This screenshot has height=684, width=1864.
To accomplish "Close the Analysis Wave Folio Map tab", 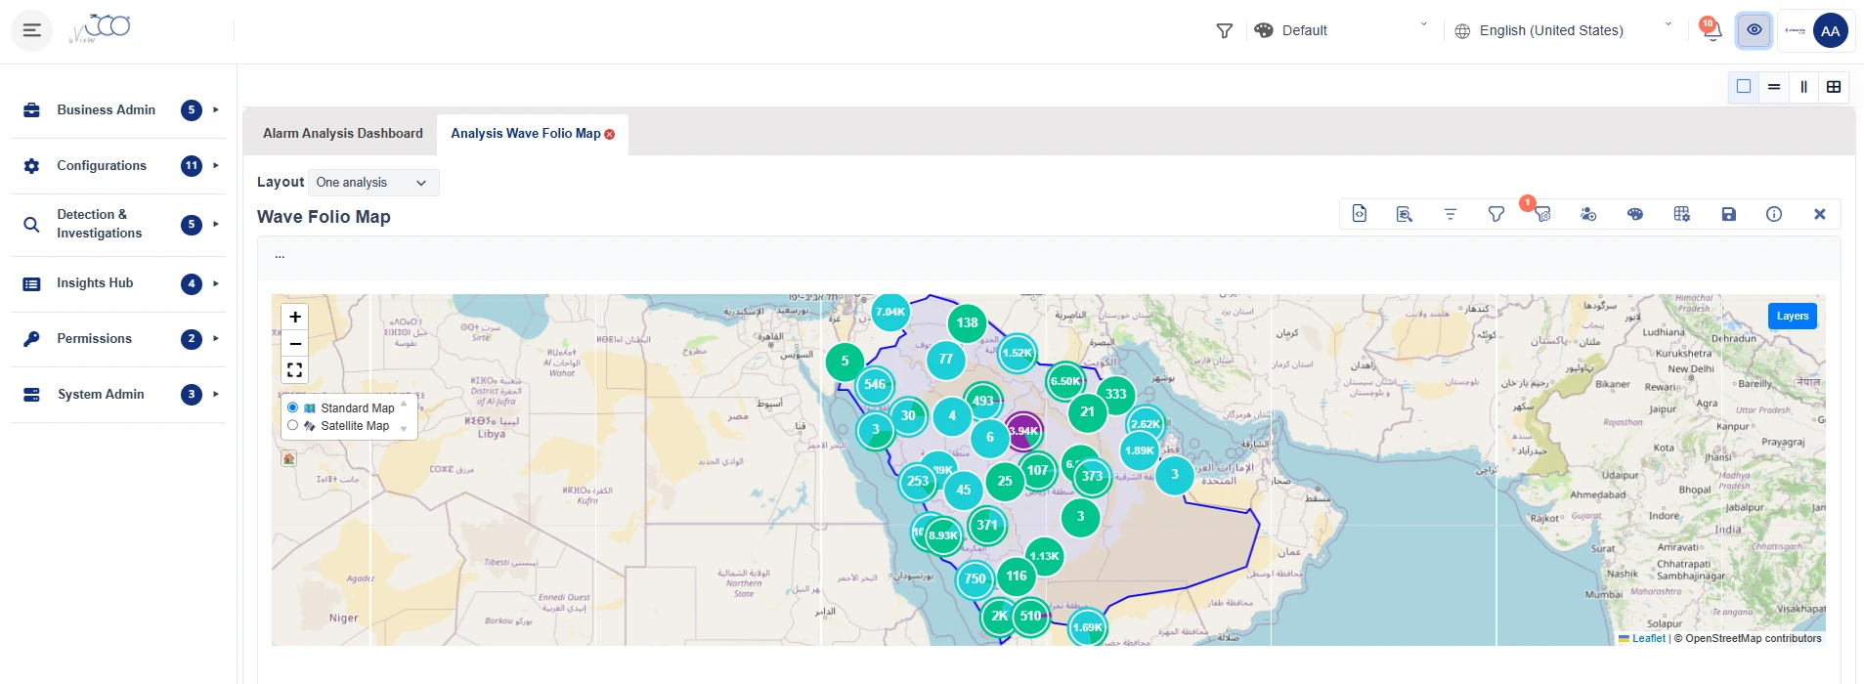I will 610,134.
